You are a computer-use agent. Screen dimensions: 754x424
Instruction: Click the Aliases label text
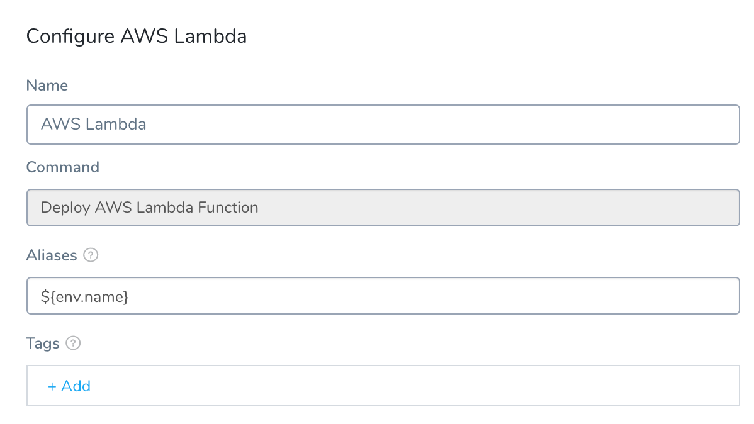pyautogui.click(x=52, y=255)
